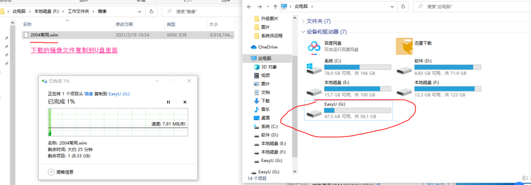
Task: Select 视频 in navigation tree
Action: pyautogui.click(x=262, y=76)
